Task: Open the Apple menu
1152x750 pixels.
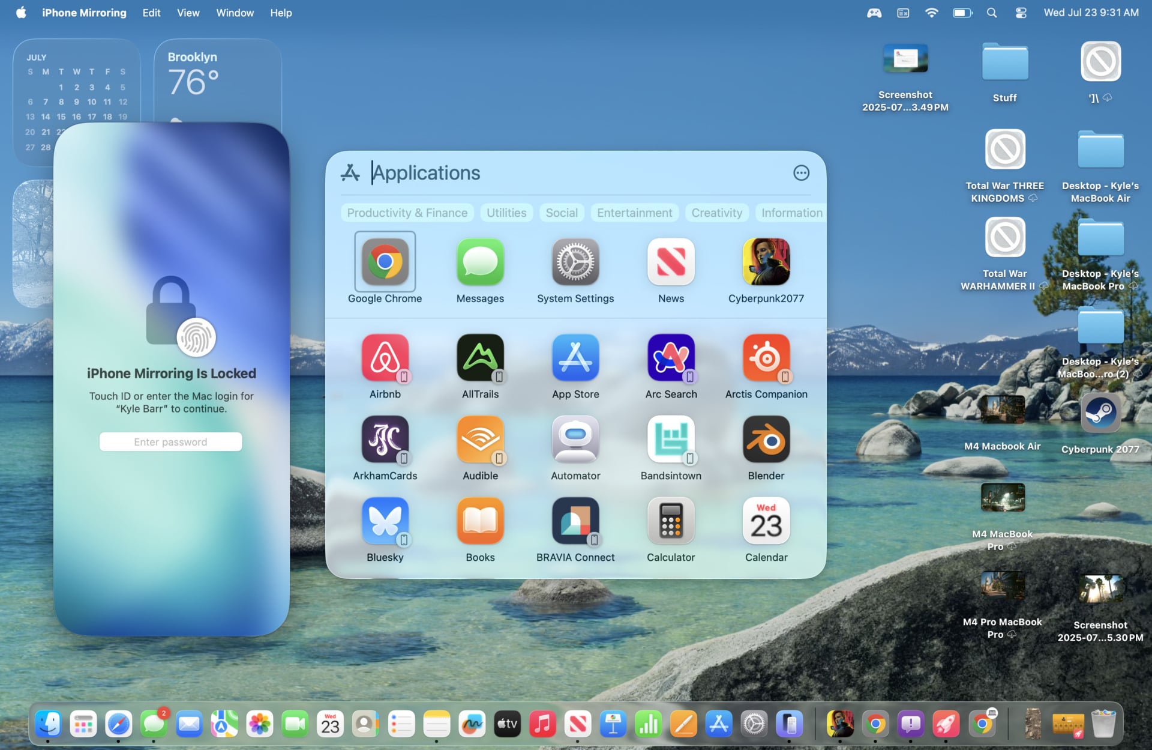Action: point(21,13)
